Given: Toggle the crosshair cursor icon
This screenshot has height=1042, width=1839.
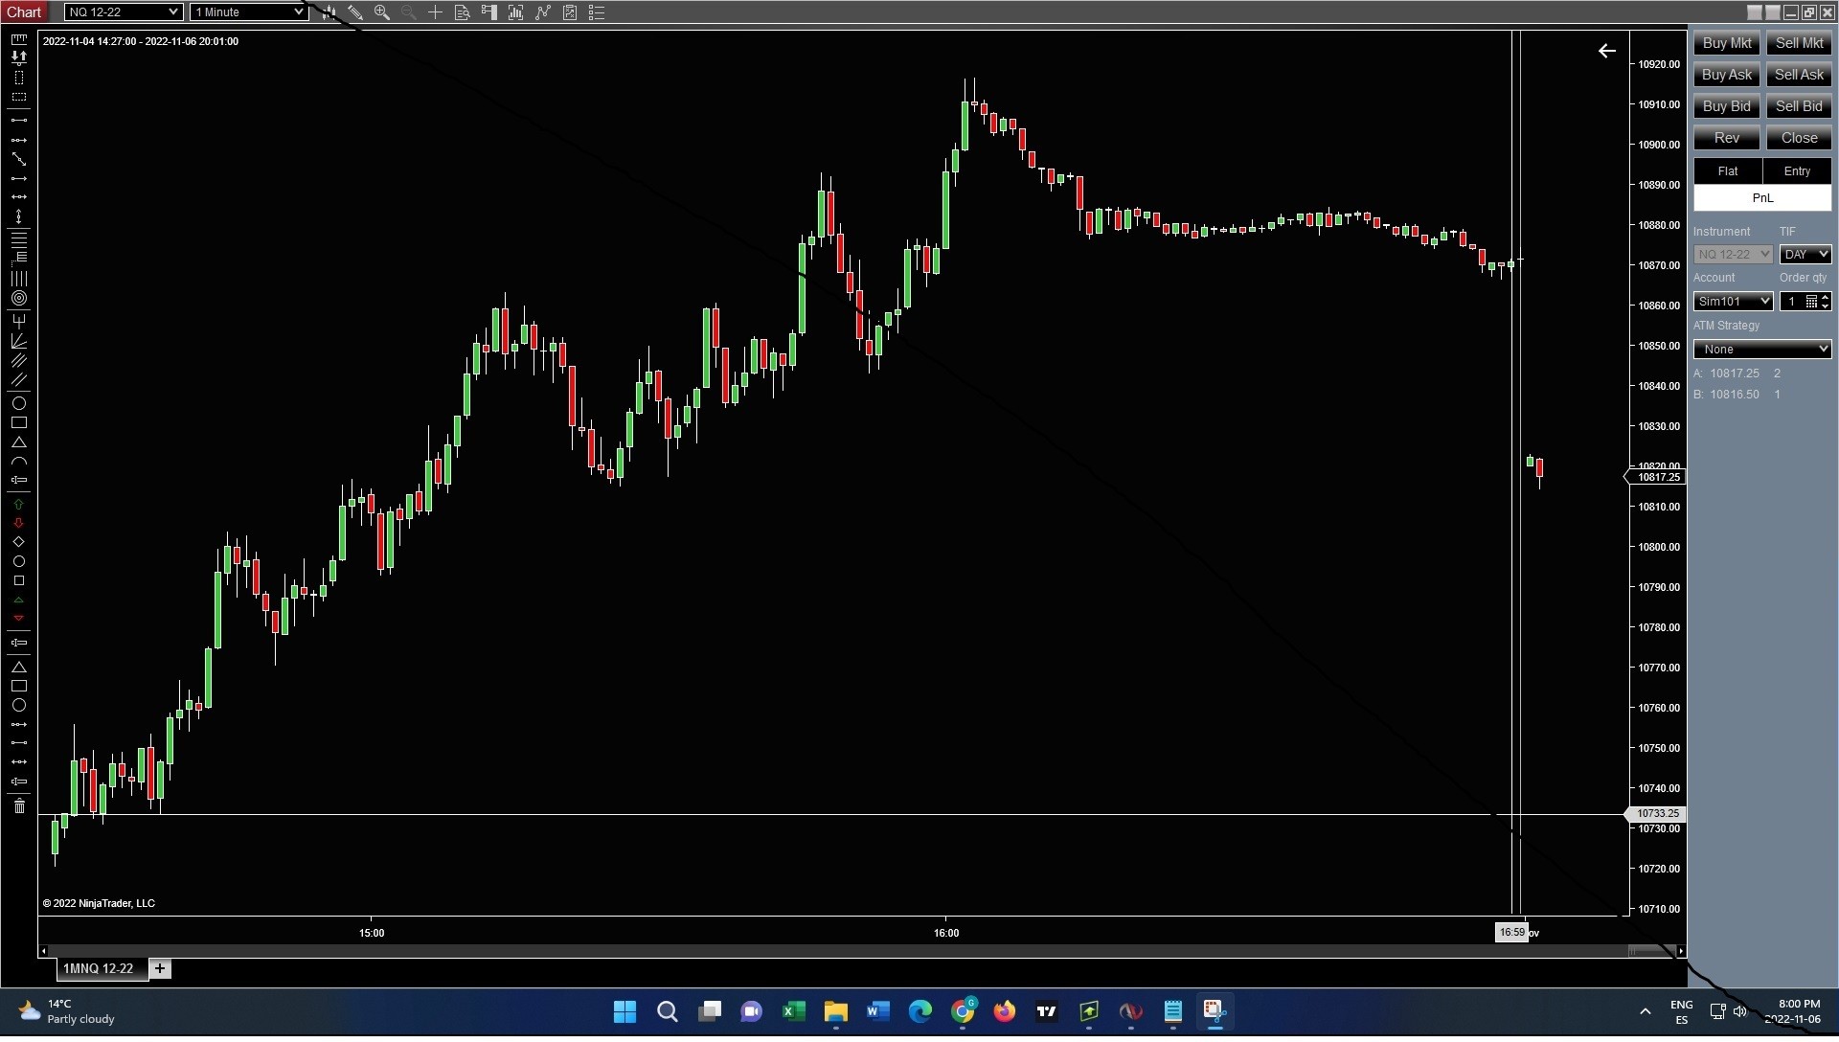Looking at the screenshot, I should (x=436, y=12).
